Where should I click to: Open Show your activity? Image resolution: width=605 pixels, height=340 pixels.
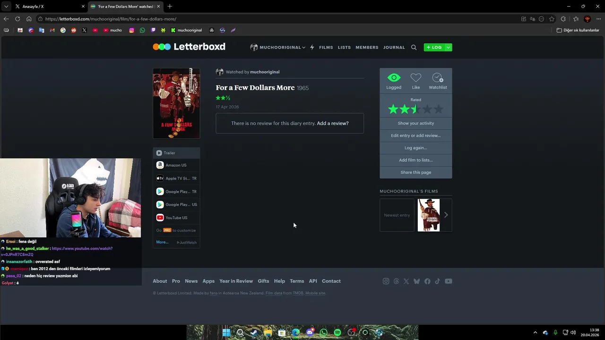416,123
